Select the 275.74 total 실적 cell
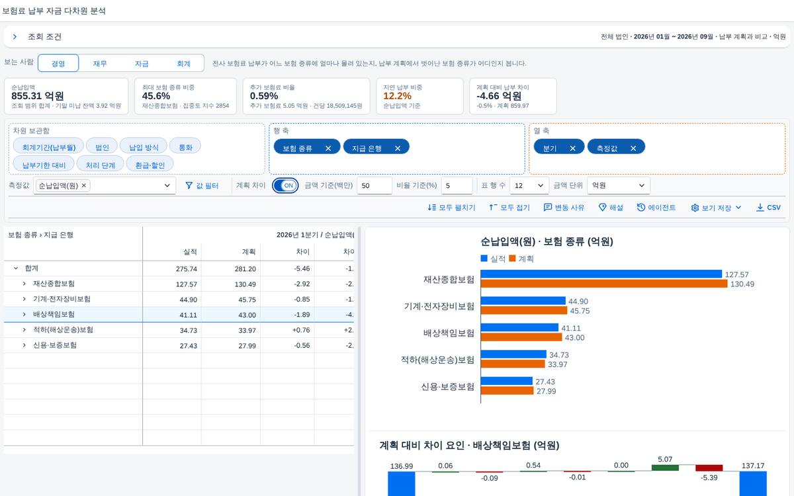The height and width of the screenshot is (496, 794). coord(172,269)
